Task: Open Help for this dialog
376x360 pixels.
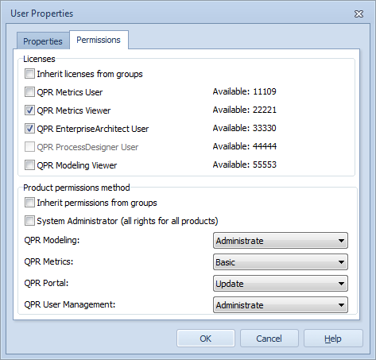Action: coord(333,339)
